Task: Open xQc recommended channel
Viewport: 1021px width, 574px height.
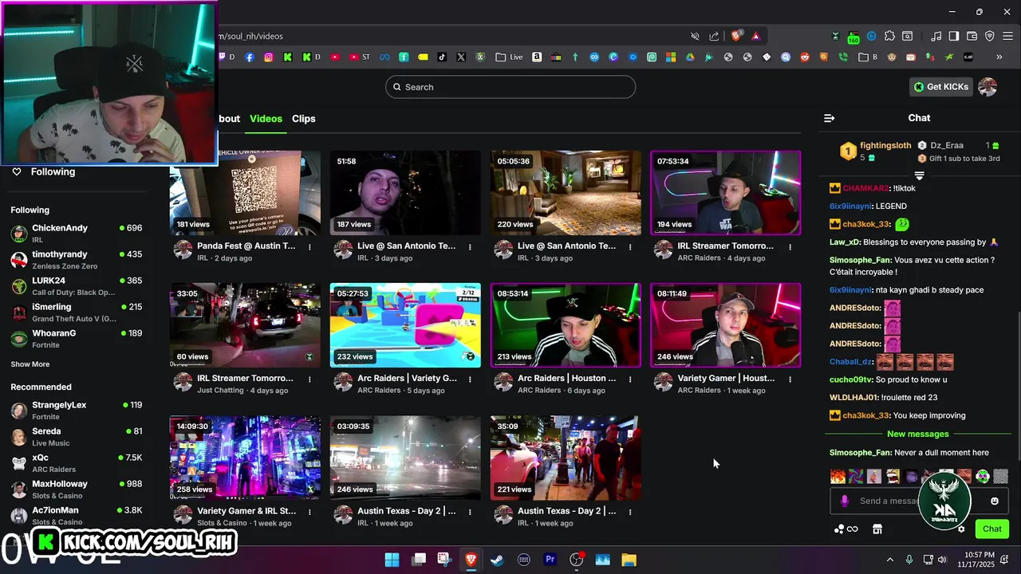Action: [77, 462]
